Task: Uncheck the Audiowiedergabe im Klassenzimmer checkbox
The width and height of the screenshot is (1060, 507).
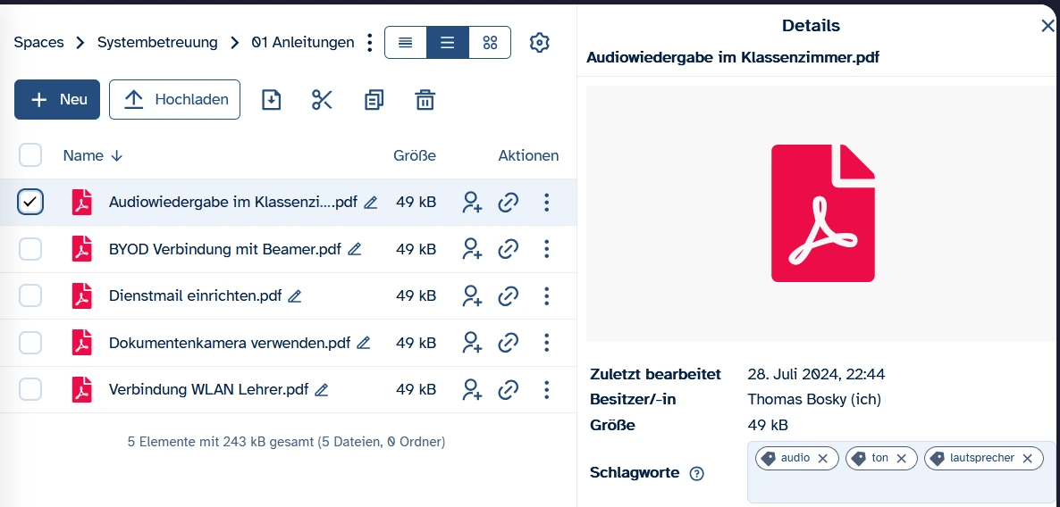Action: (30, 203)
